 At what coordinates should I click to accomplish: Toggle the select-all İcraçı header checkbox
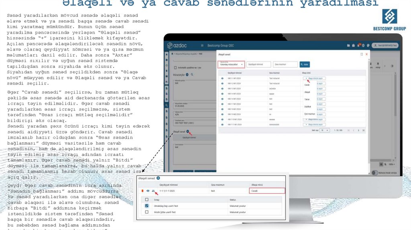pyautogui.click(x=147, y=200)
